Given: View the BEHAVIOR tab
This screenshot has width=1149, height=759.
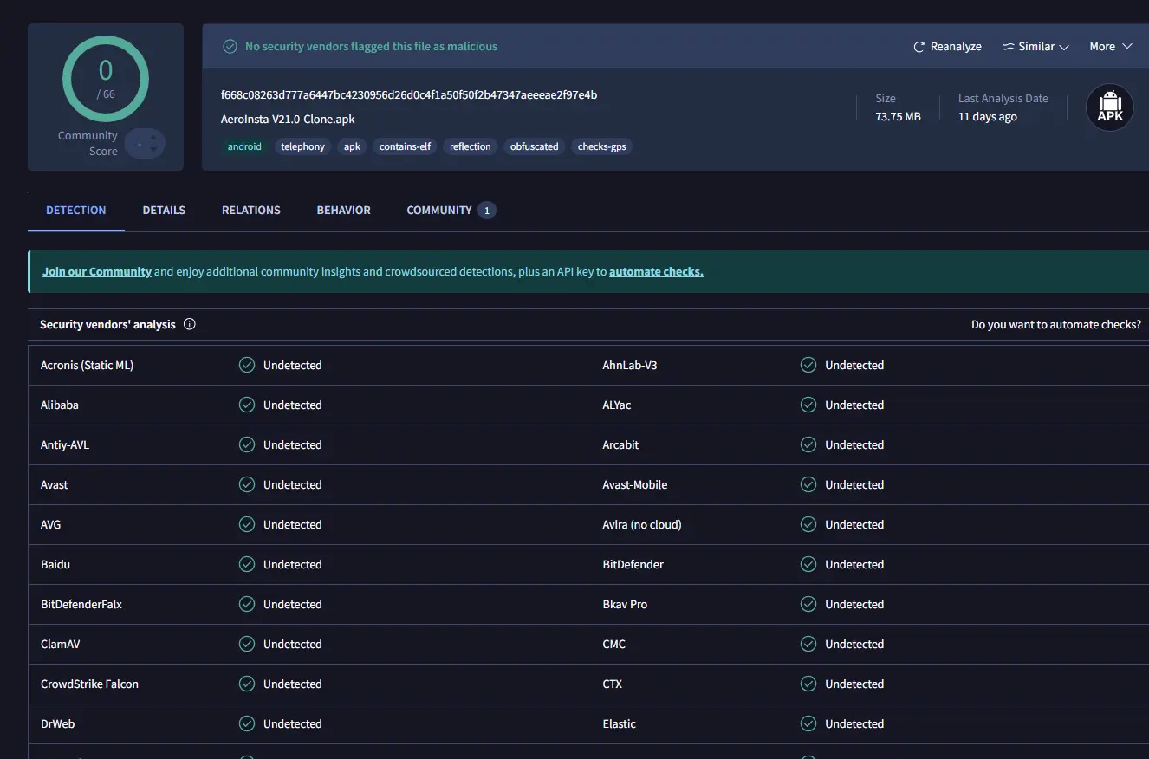Looking at the screenshot, I should [x=344, y=211].
